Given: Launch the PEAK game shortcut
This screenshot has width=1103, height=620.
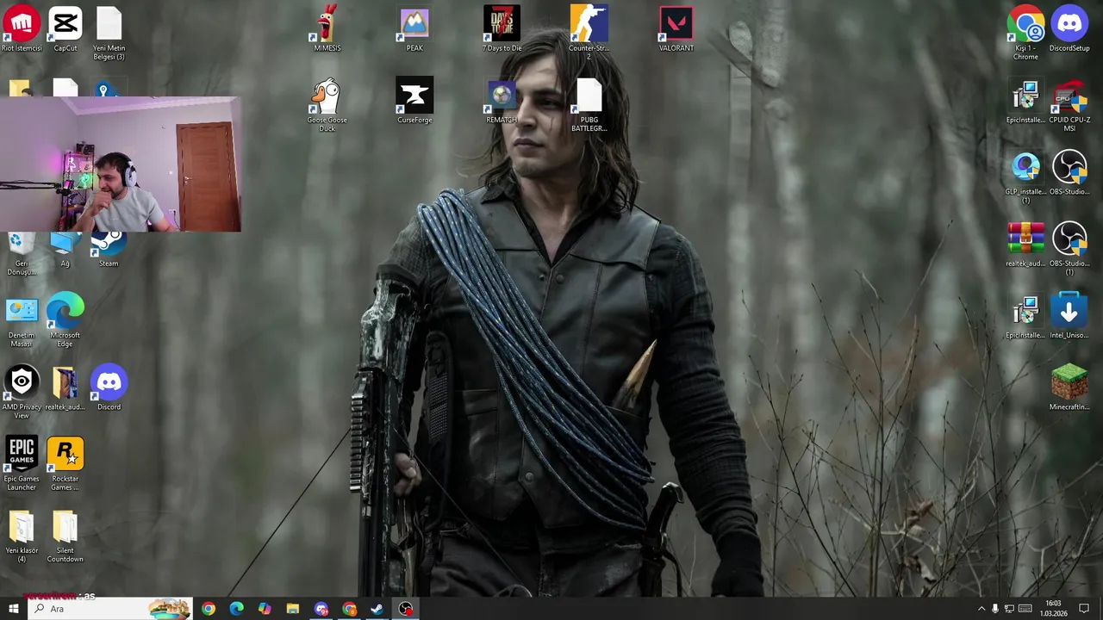Looking at the screenshot, I should 414,28.
